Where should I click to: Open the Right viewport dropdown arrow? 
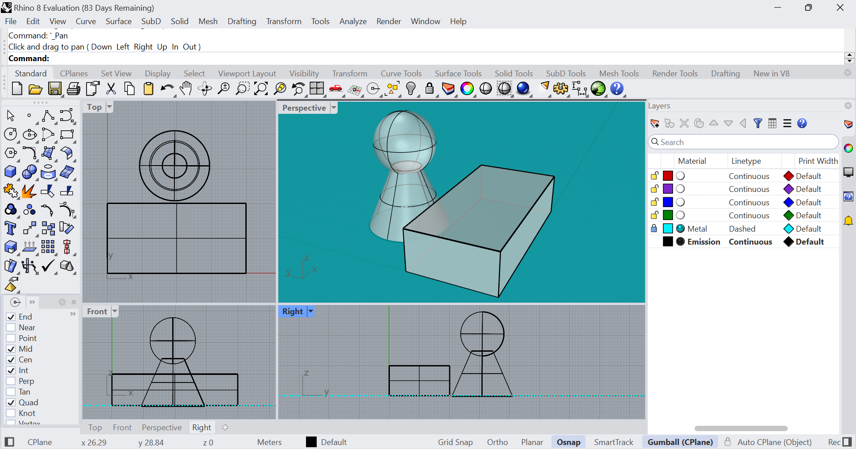coord(311,311)
